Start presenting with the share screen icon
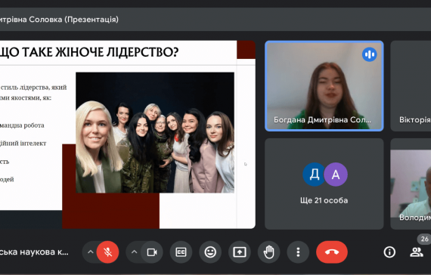 (x=240, y=252)
